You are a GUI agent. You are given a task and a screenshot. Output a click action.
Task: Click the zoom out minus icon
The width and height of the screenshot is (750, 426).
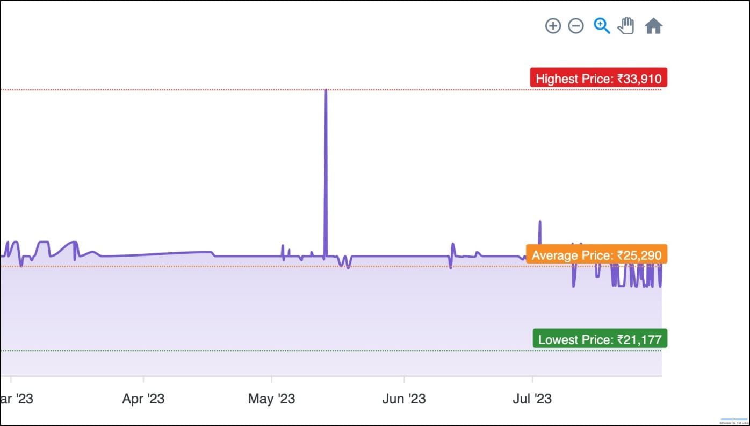[x=576, y=26]
